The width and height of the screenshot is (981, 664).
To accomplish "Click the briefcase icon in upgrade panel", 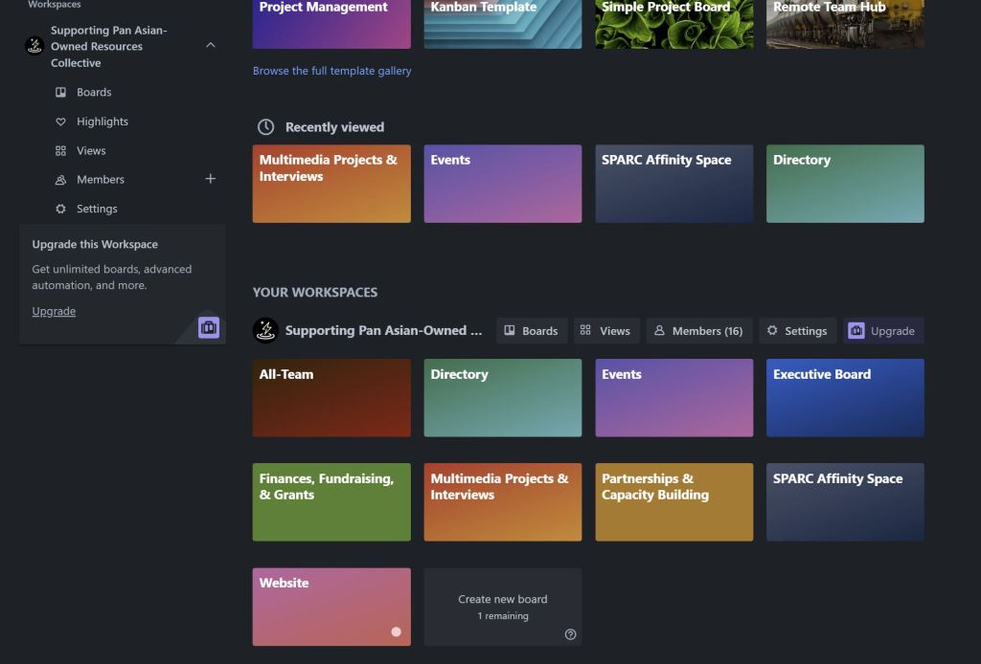I will tap(209, 327).
